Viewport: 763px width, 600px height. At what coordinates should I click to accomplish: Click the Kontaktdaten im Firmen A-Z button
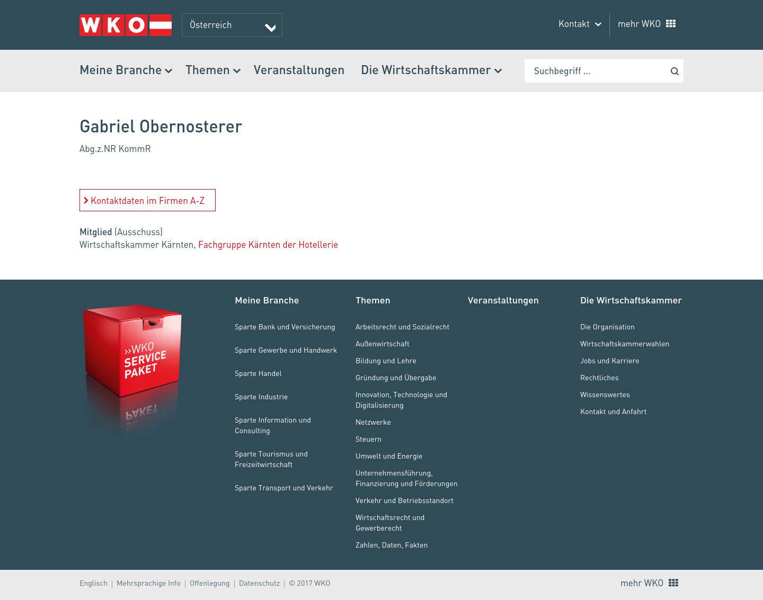pyautogui.click(x=147, y=200)
